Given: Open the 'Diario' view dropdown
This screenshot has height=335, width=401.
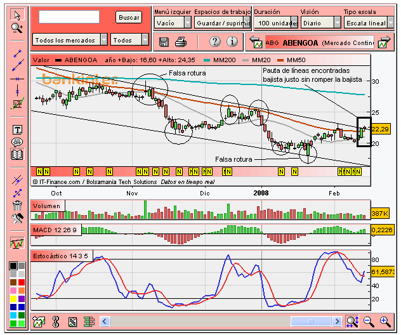Looking at the screenshot, I should pos(321,23).
